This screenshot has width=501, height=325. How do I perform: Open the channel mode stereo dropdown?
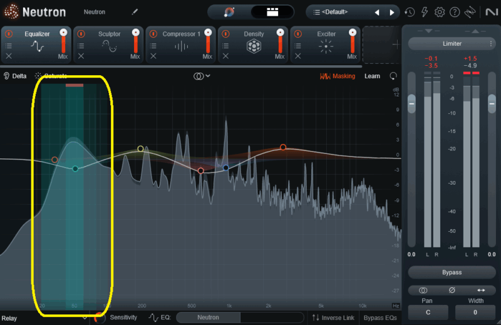click(x=202, y=76)
